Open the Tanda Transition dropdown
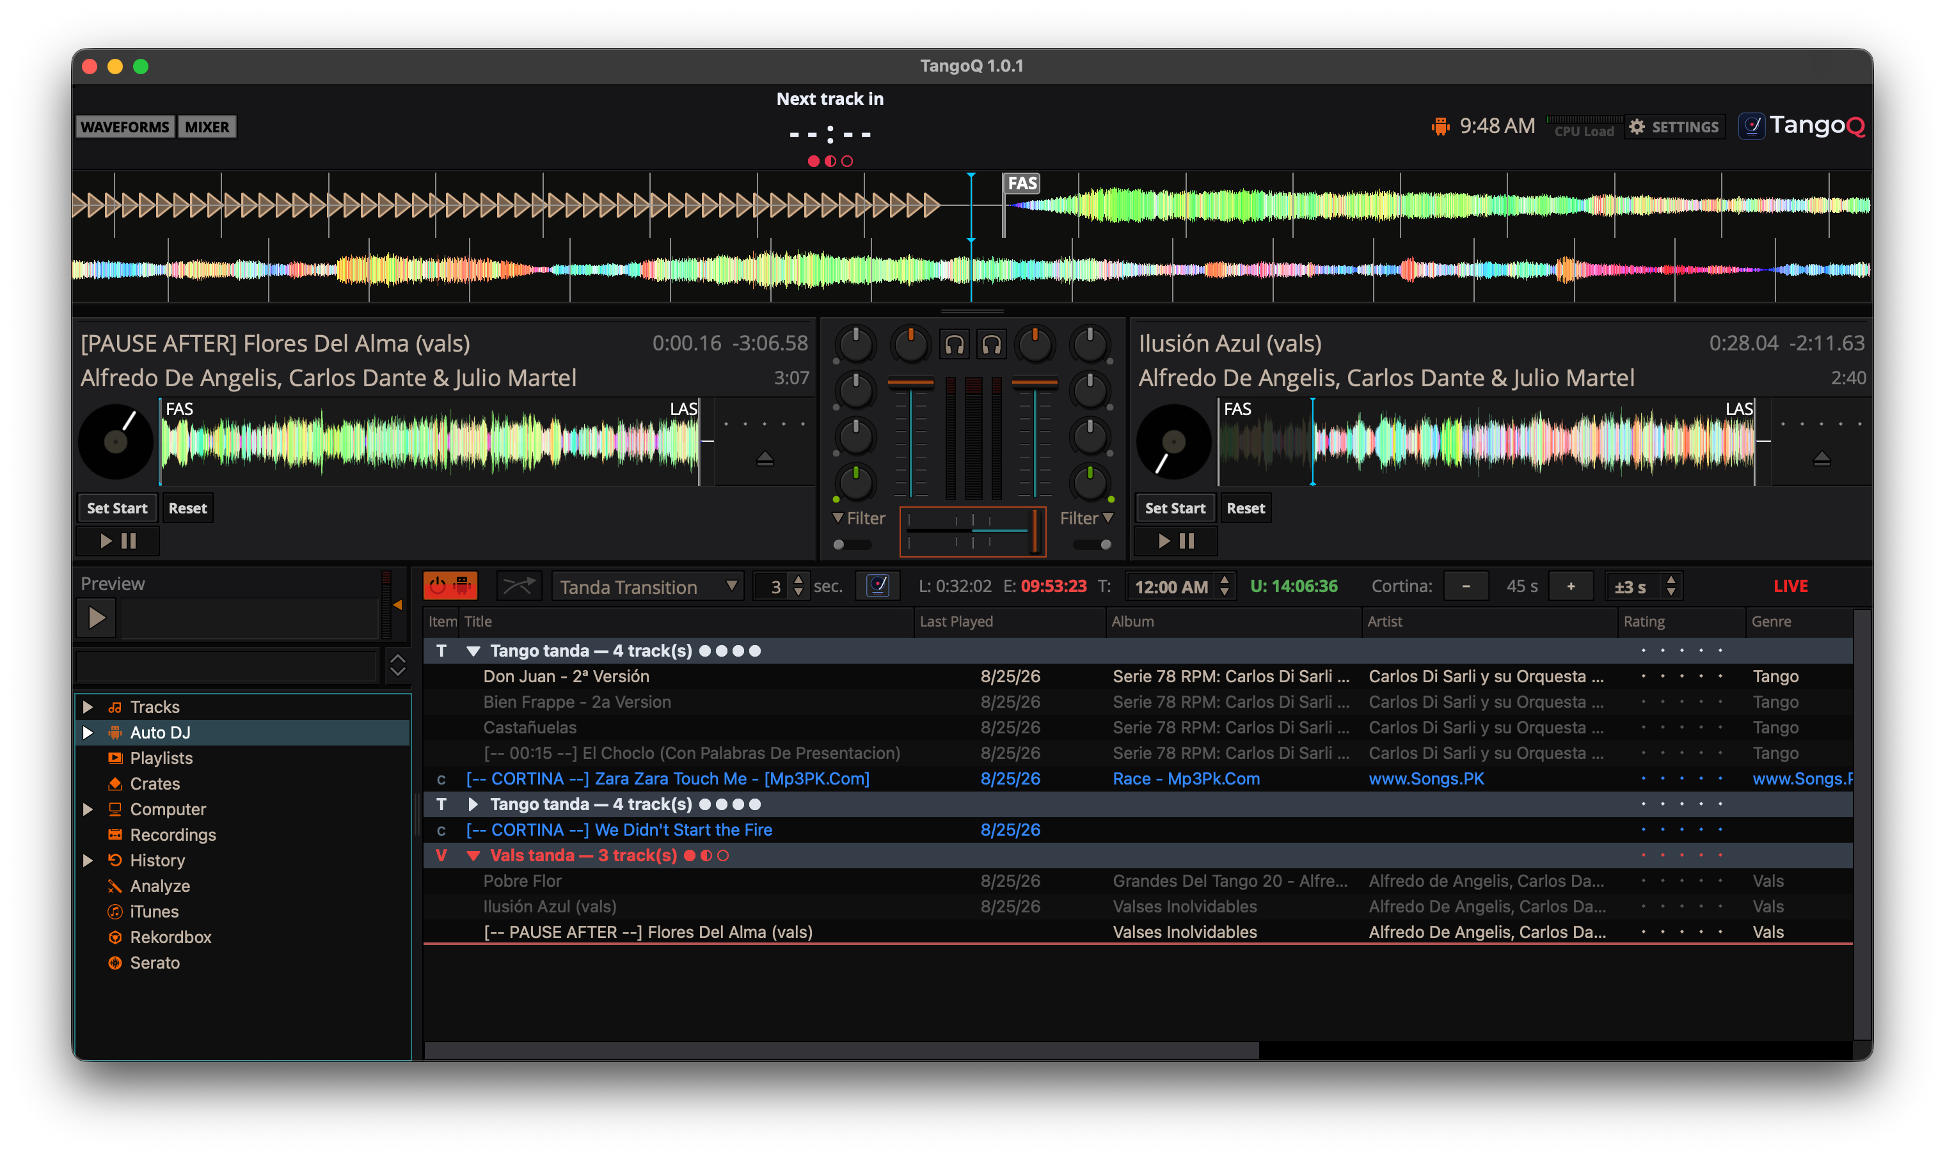The image size is (1945, 1156). point(647,586)
